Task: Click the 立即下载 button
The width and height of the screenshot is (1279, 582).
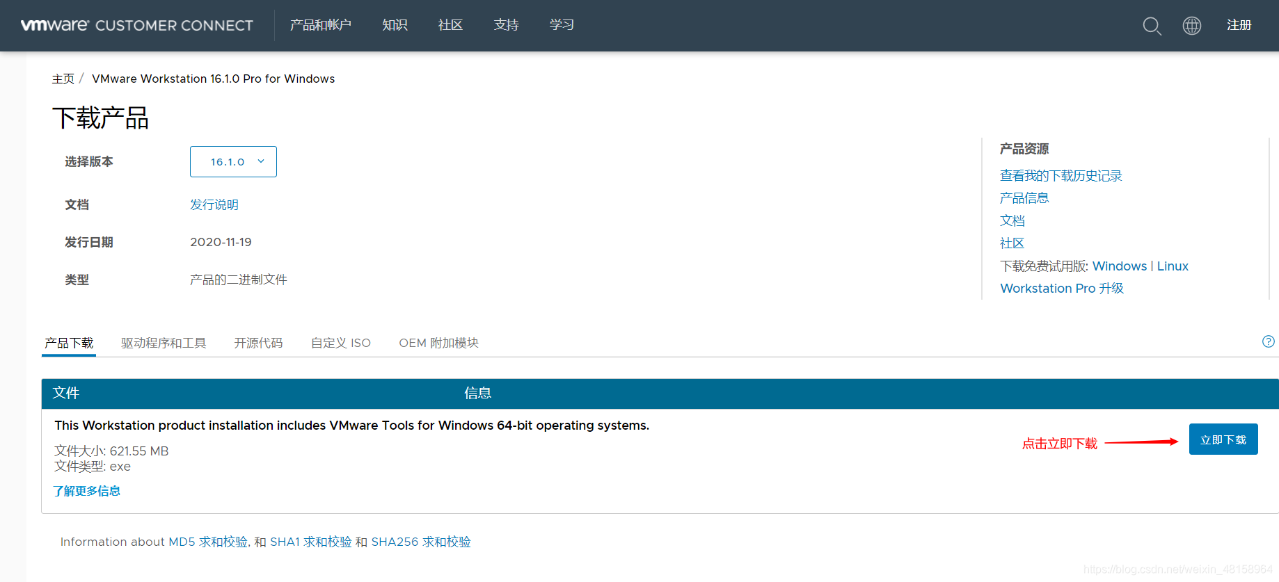Action: click(x=1223, y=439)
